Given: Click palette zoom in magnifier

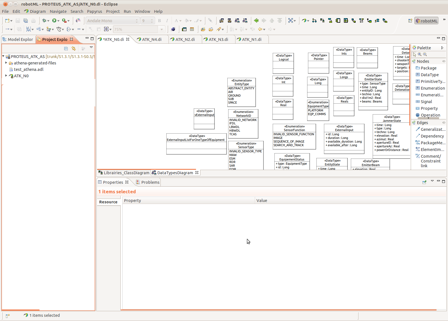Looking at the screenshot, I should click(420, 54).
